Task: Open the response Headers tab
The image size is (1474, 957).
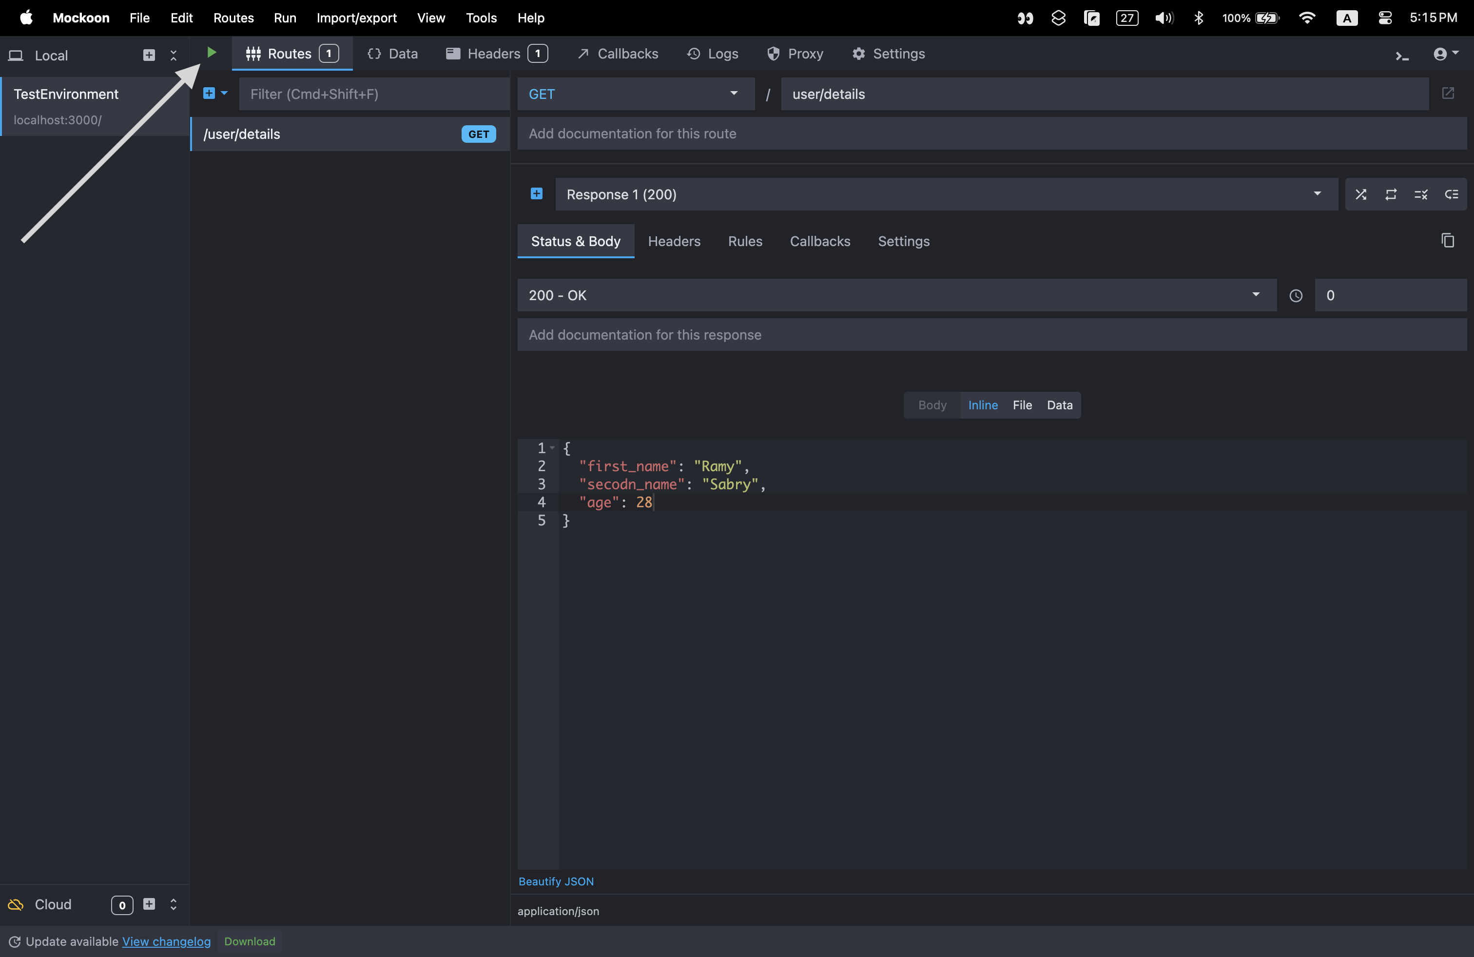Action: (674, 241)
